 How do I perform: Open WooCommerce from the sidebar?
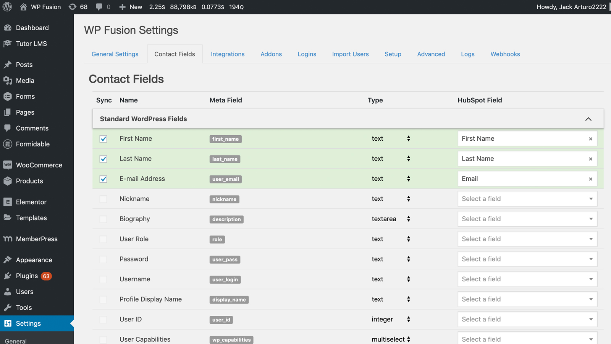(x=39, y=165)
